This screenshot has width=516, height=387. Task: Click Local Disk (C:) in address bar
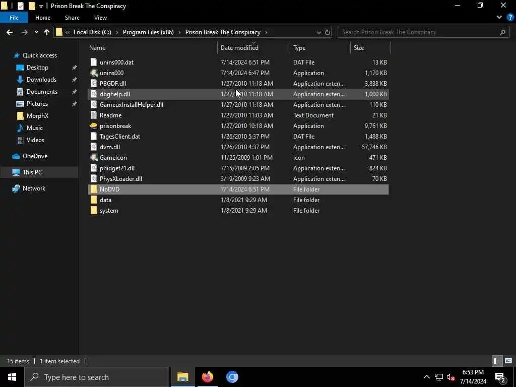[92, 32]
